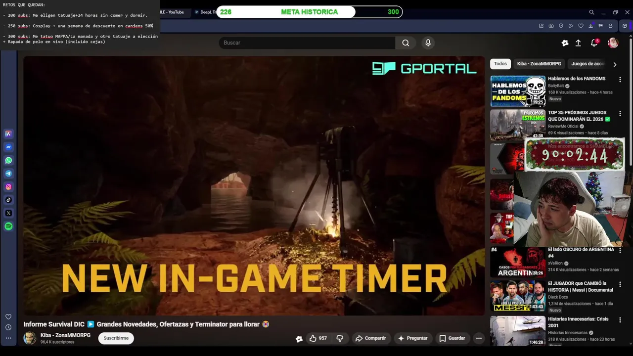Open the My Flow send icon

(571, 26)
